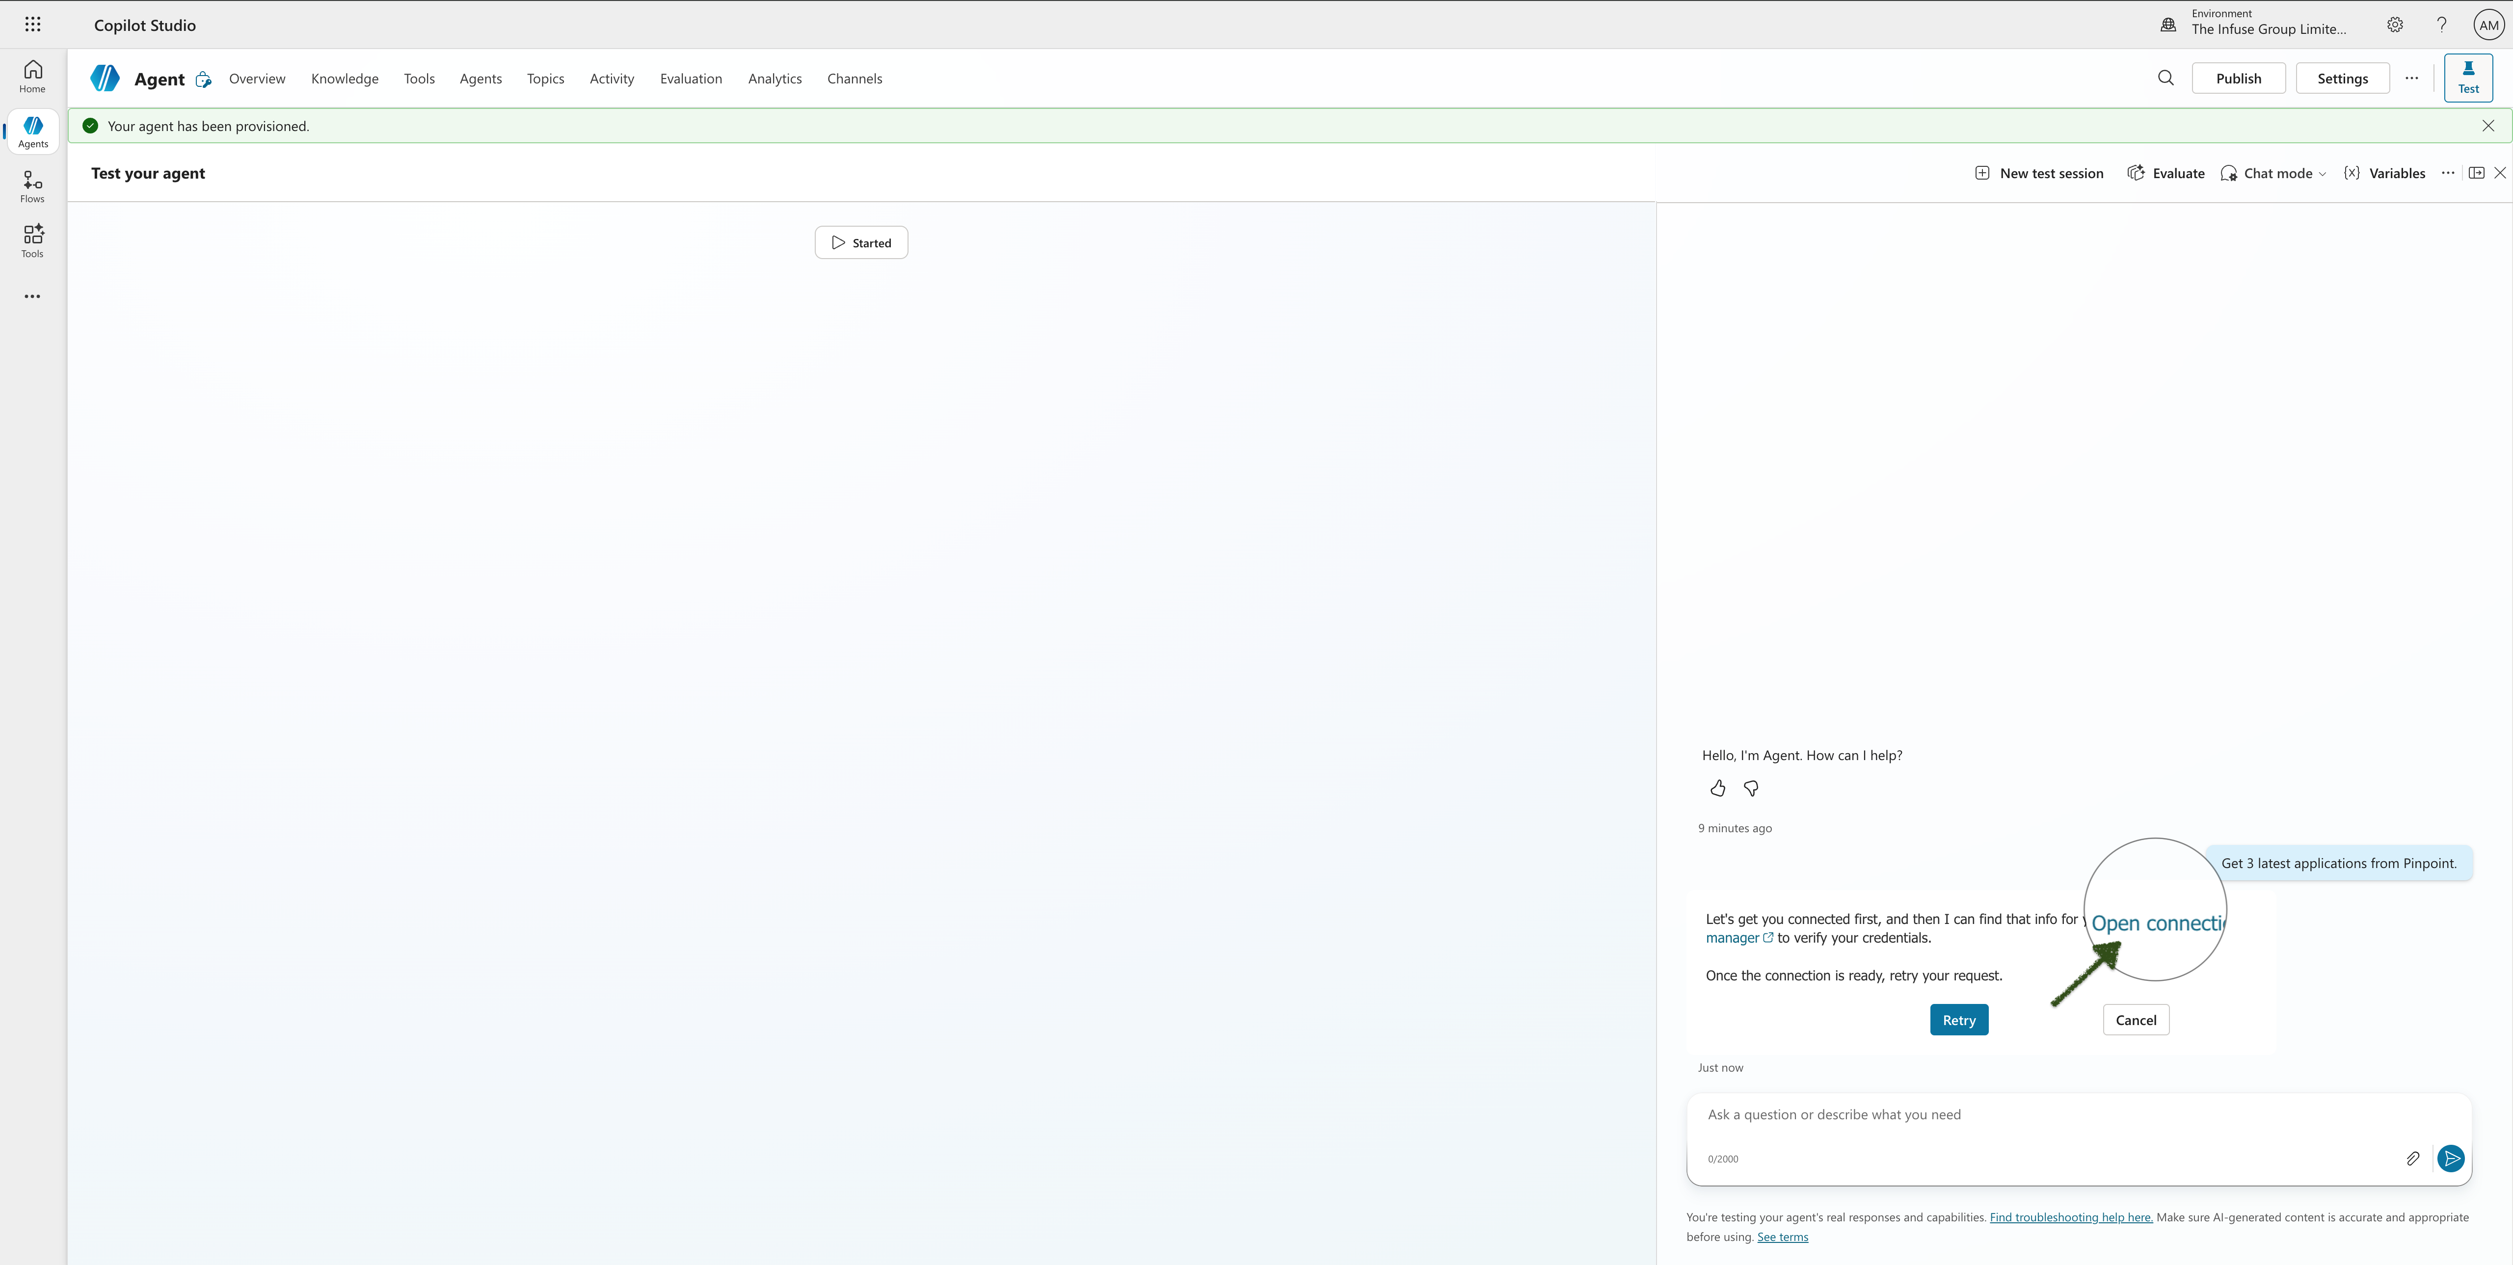Click the Just now timestamp

(x=1720, y=1068)
